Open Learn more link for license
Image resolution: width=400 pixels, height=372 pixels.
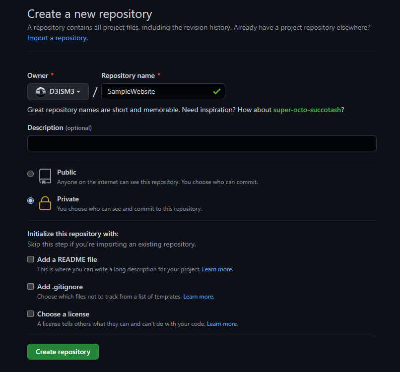click(x=222, y=324)
